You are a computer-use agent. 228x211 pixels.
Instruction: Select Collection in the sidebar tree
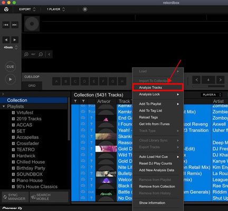point(34,100)
